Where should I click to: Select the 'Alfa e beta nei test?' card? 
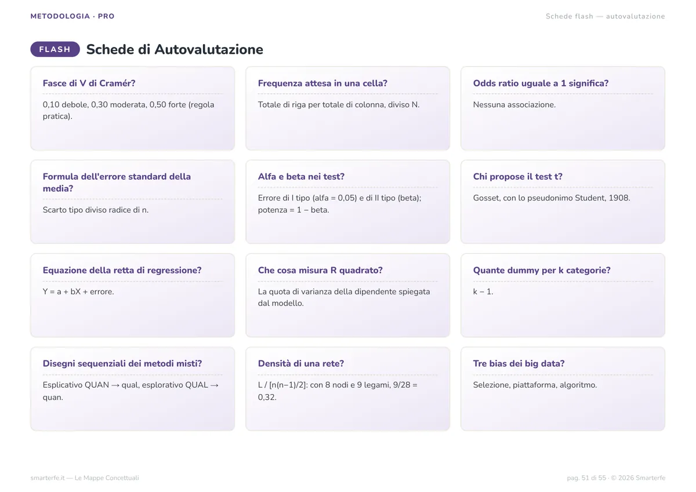click(x=347, y=202)
